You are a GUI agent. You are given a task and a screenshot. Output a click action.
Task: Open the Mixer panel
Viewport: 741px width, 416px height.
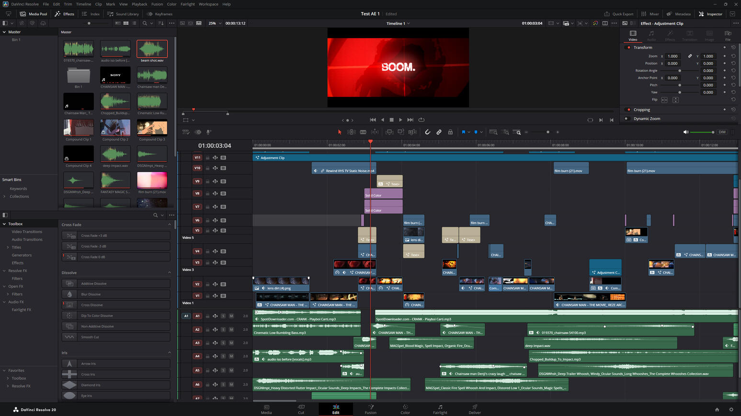tap(650, 14)
